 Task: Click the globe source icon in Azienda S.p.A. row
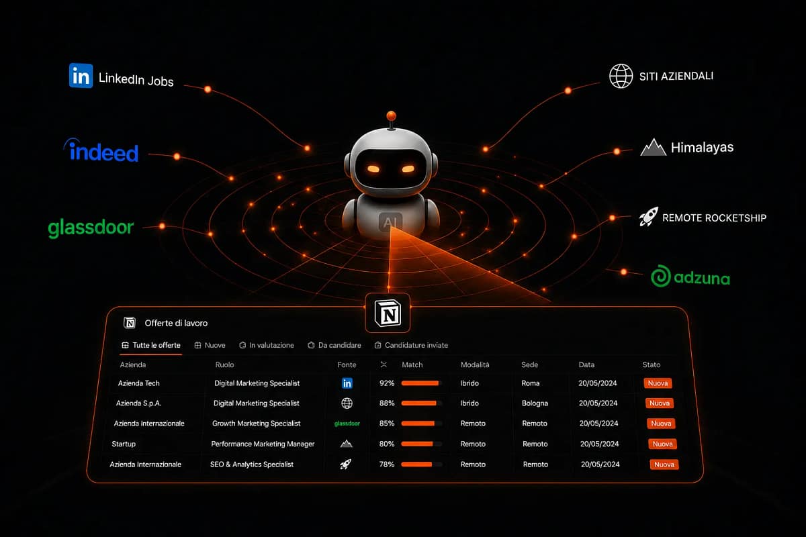pyautogui.click(x=347, y=403)
